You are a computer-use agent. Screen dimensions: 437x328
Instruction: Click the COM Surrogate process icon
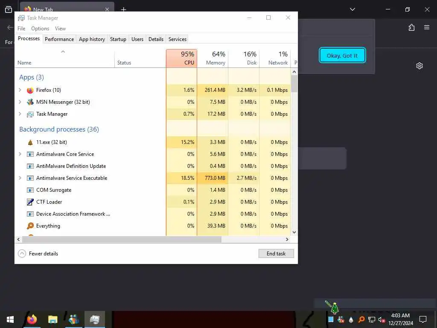30,190
